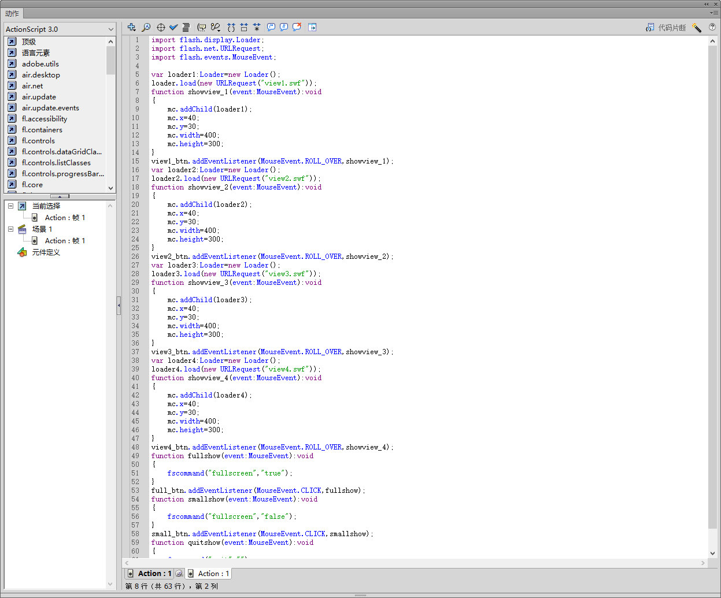The height and width of the screenshot is (598, 721).
Task: Open the help question mark icon
Action: click(712, 27)
